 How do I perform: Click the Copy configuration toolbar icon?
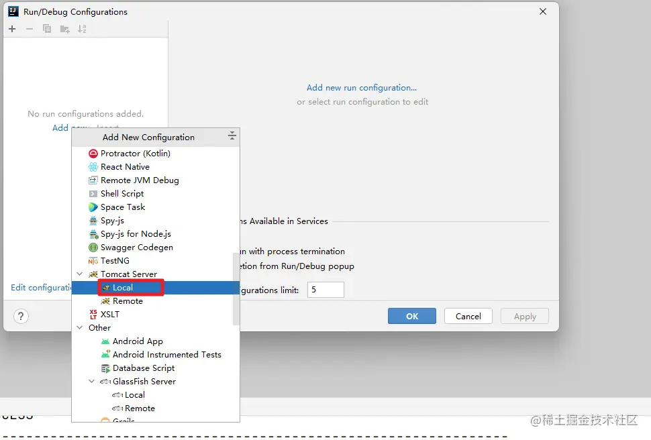[x=47, y=29]
